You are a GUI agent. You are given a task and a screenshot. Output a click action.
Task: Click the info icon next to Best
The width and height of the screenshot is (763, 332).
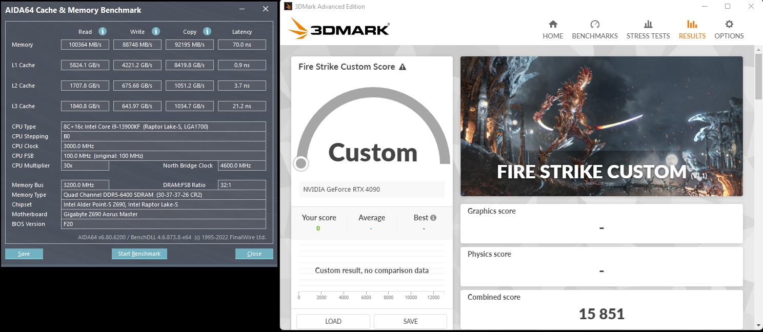(x=433, y=218)
